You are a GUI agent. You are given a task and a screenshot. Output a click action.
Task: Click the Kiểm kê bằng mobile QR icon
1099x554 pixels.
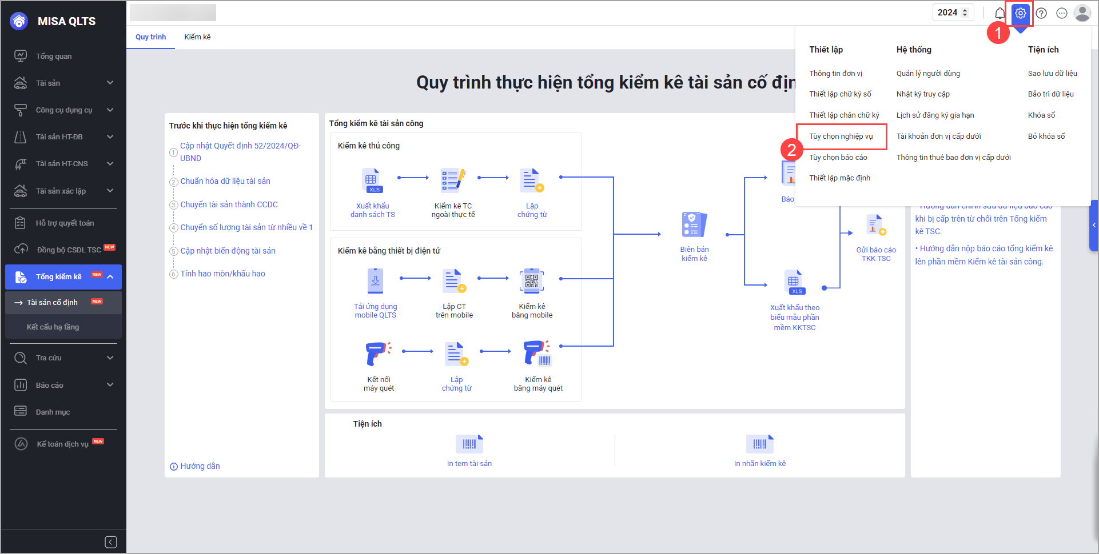click(x=532, y=281)
